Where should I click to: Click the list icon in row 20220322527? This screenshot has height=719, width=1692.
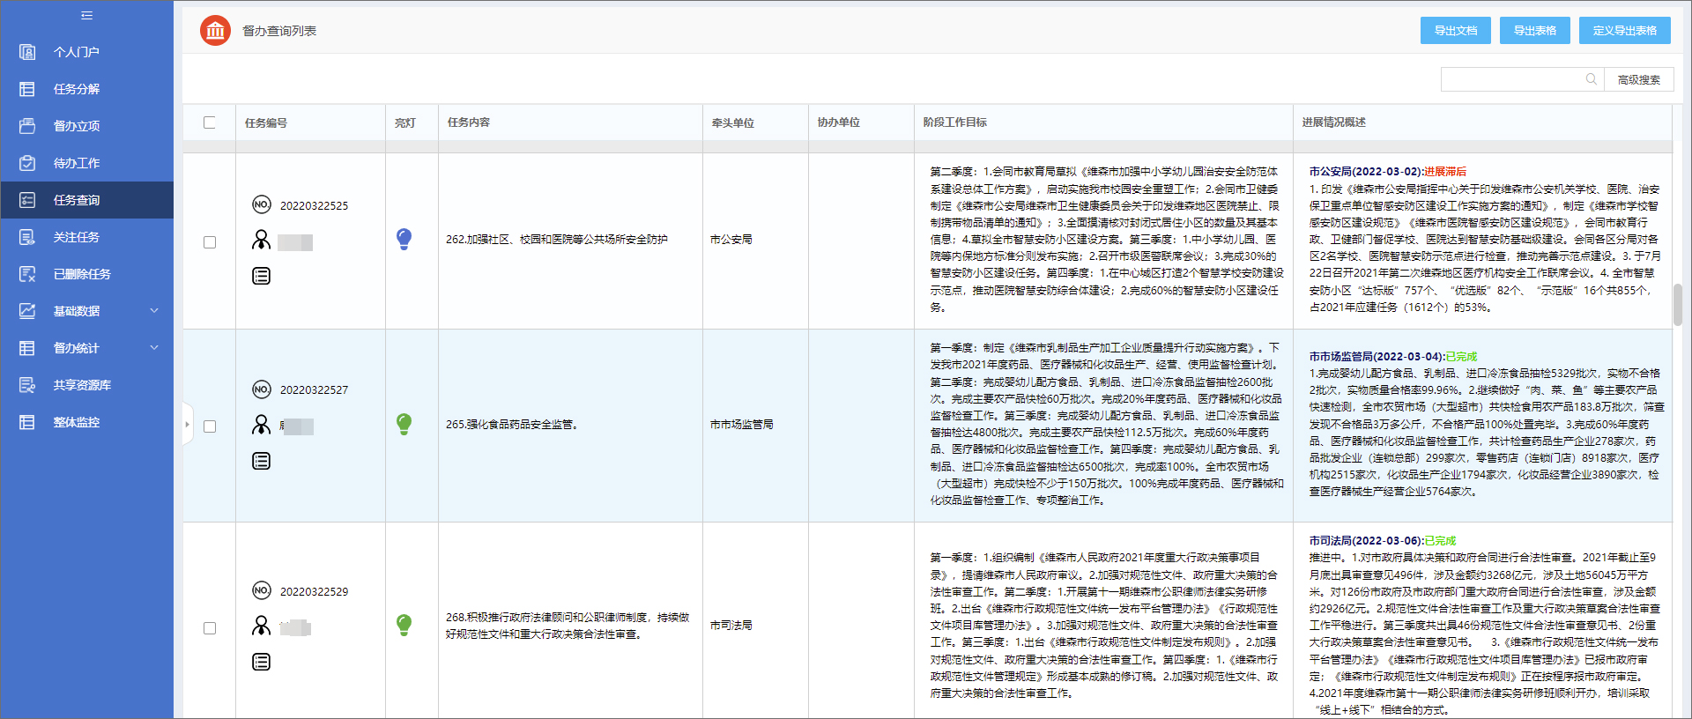point(261,461)
